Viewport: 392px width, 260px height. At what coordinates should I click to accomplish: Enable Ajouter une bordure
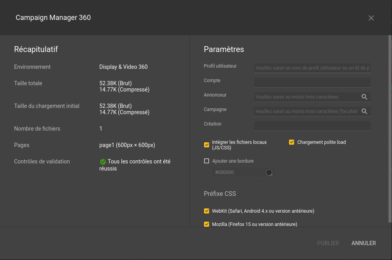pos(206,161)
